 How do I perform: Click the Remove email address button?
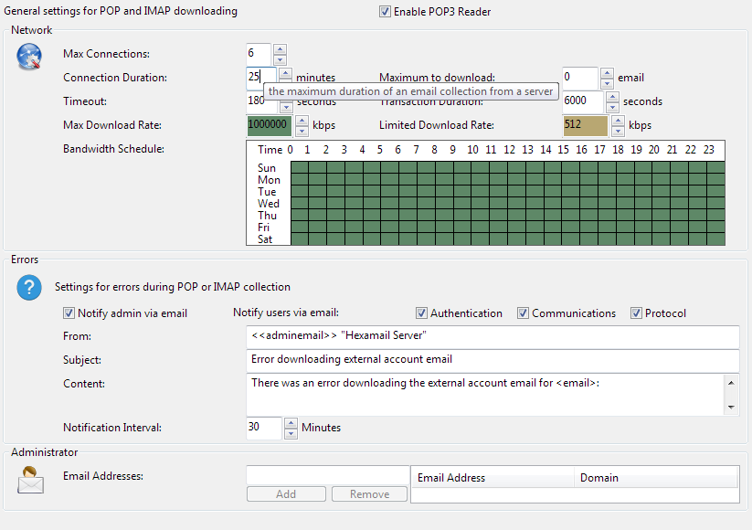point(368,494)
